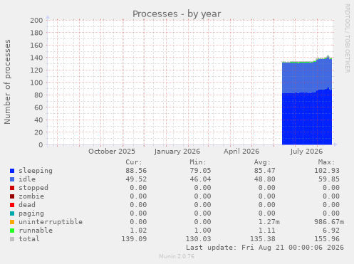Click the 'Avg:' column header
This screenshot has width=354, height=264.
click(262, 162)
